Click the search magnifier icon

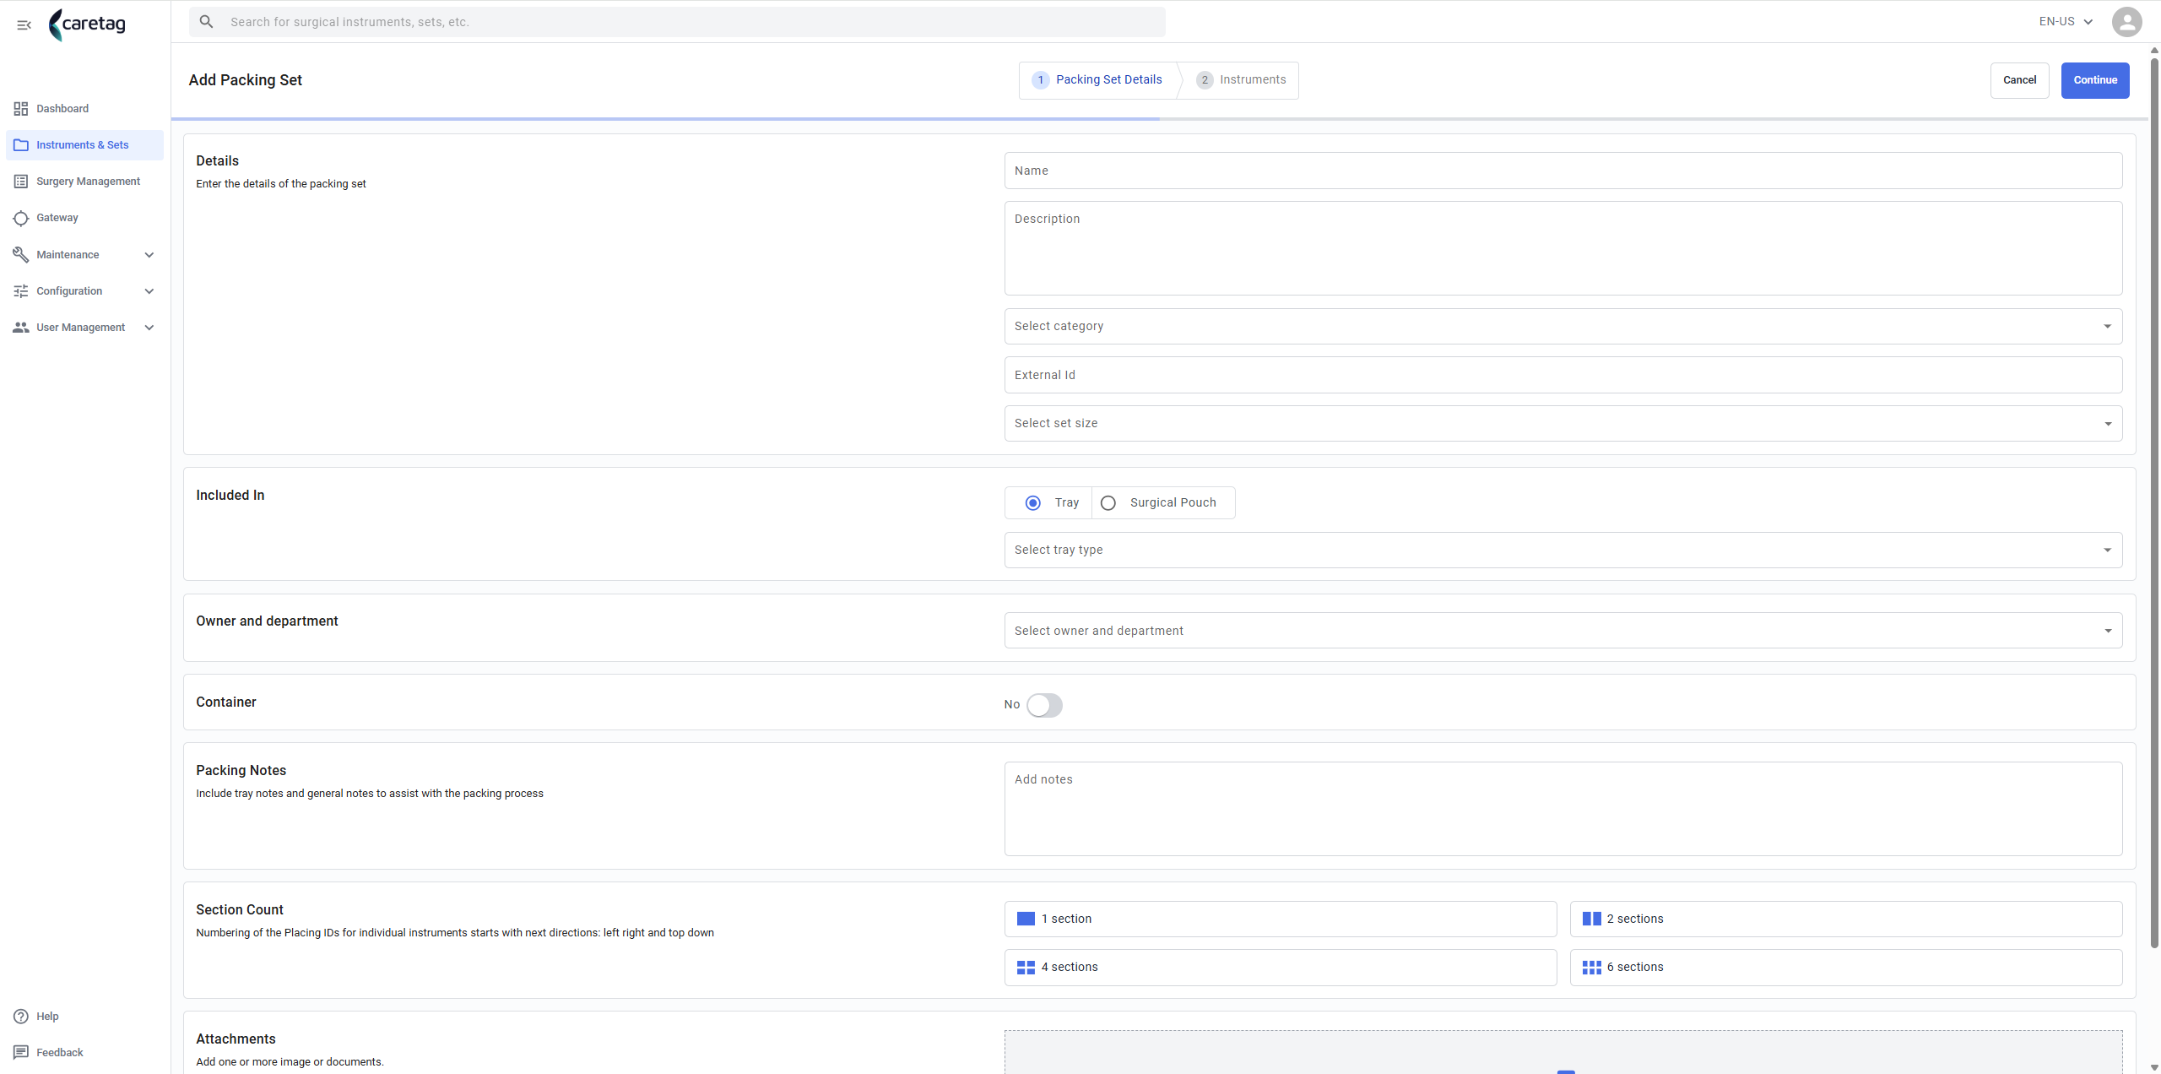tap(206, 22)
